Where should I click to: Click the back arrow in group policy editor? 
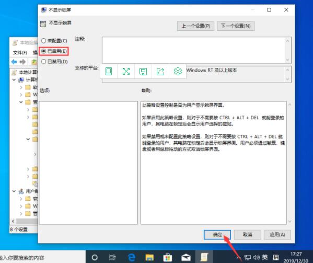(x=14, y=62)
